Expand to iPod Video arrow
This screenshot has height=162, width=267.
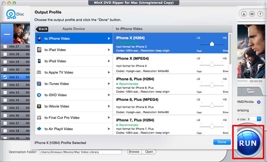pos(109,61)
